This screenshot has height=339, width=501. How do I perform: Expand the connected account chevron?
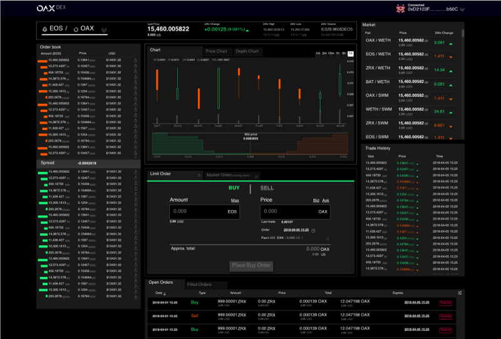click(462, 9)
